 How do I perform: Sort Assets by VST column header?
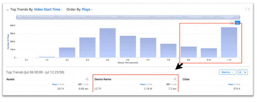(x=83, y=84)
